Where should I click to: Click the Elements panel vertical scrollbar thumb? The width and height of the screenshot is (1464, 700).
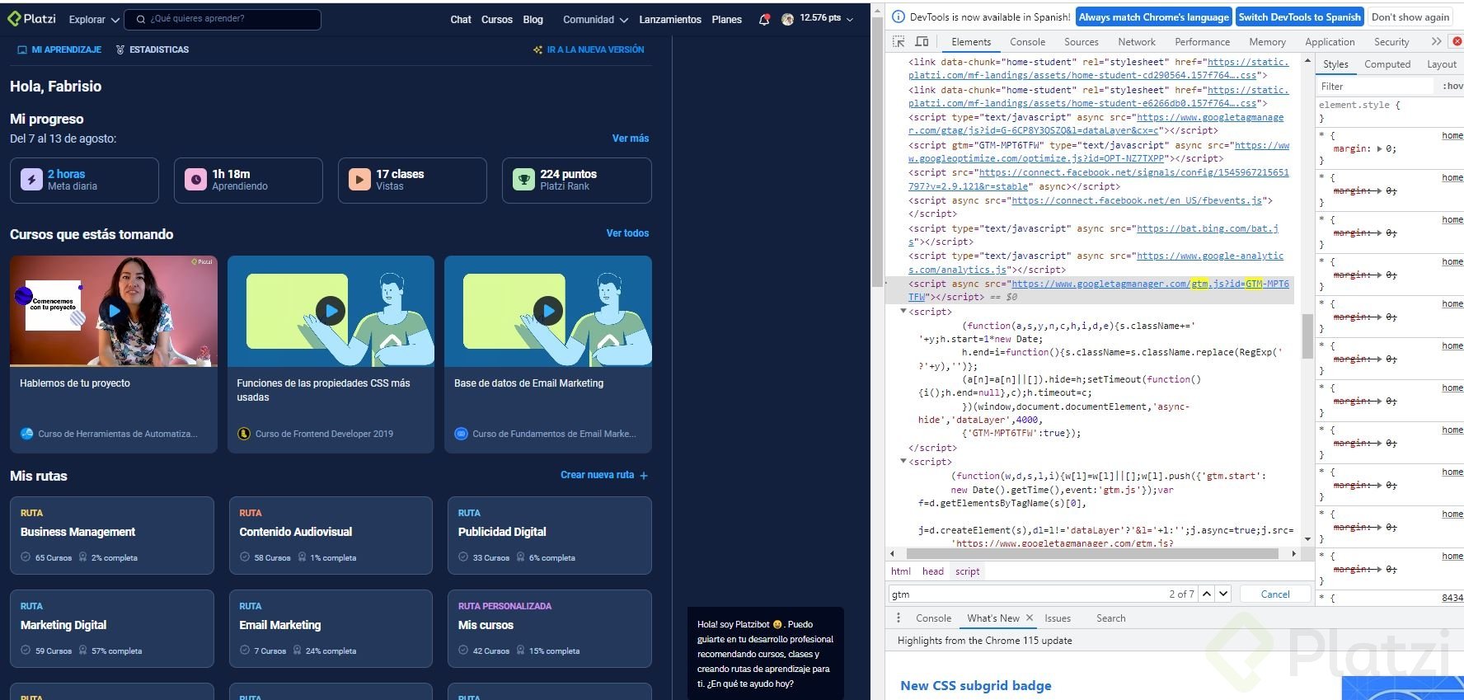tap(1307, 336)
